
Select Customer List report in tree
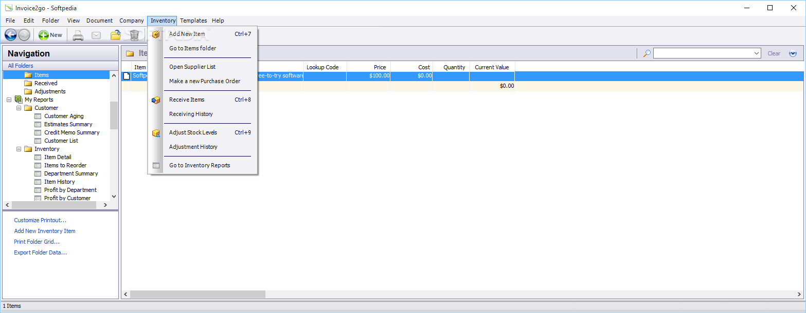61,141
